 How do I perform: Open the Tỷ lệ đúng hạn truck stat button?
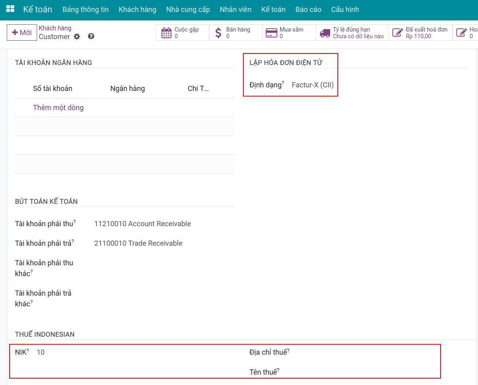[x=352, y=33]
